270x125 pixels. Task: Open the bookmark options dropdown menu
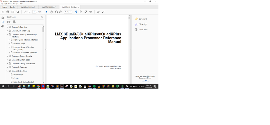[9, 22]
